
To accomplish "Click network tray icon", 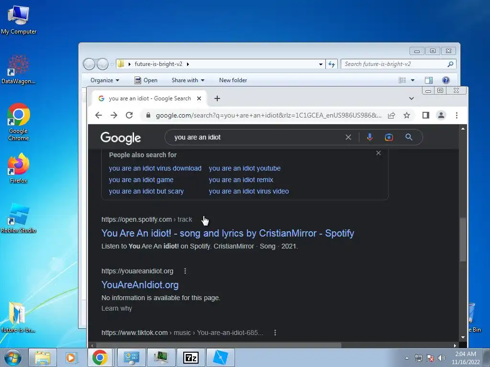I will 418,358.
